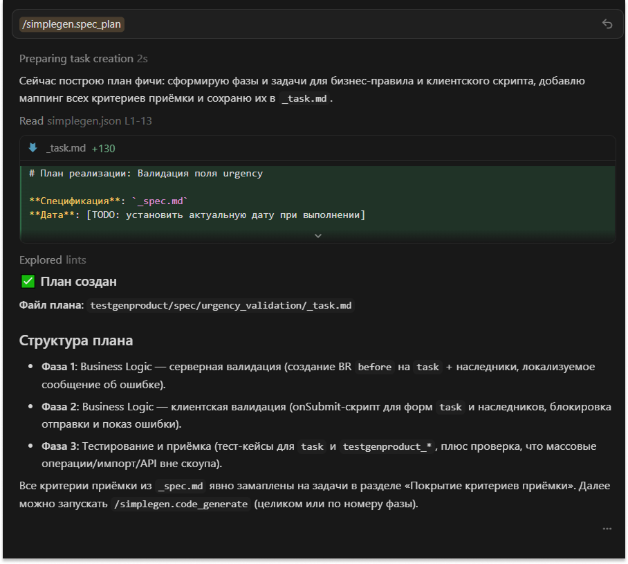Click the Структура плана heading
628x564 pixels.
point(76,341)
